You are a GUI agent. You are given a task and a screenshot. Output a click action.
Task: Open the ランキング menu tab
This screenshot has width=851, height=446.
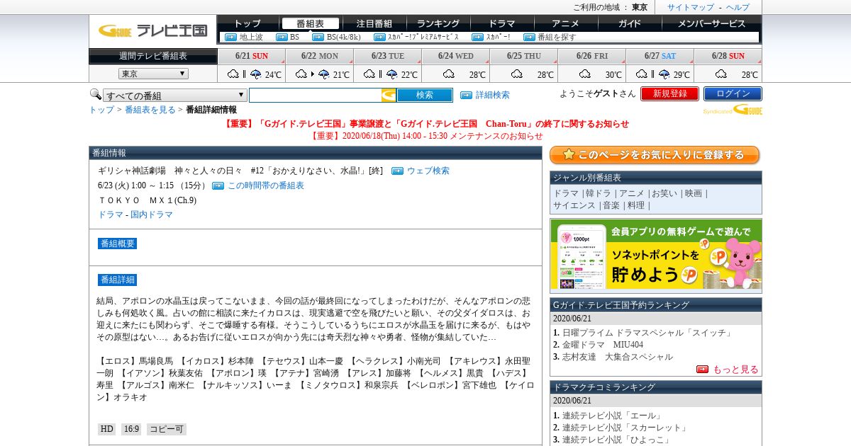coord(438,23)
